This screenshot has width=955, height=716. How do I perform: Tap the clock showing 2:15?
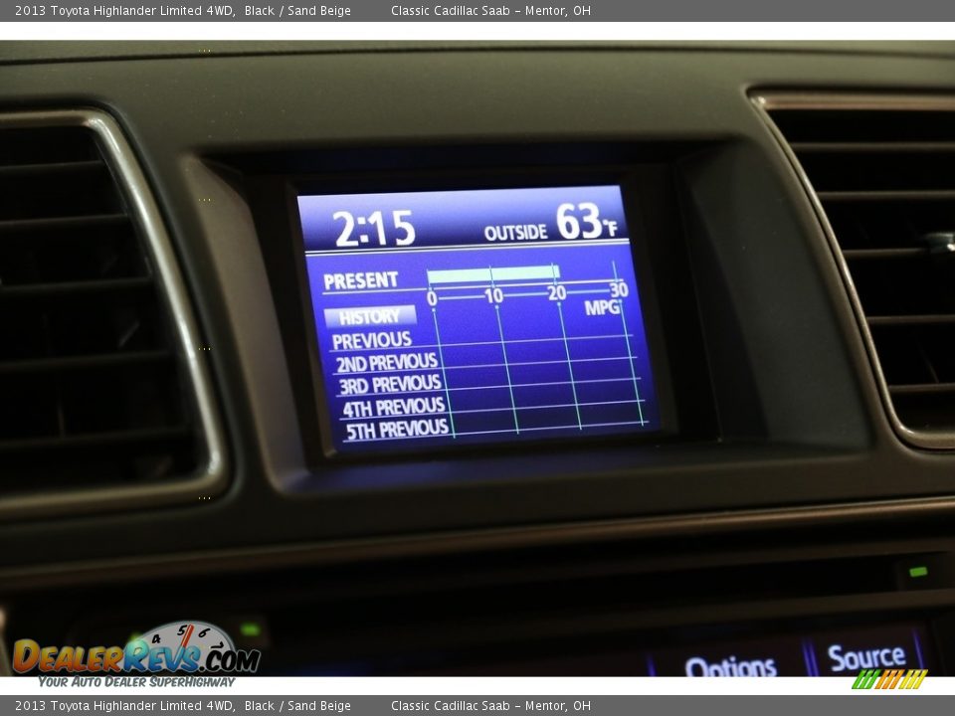click(x=378, y=229)
